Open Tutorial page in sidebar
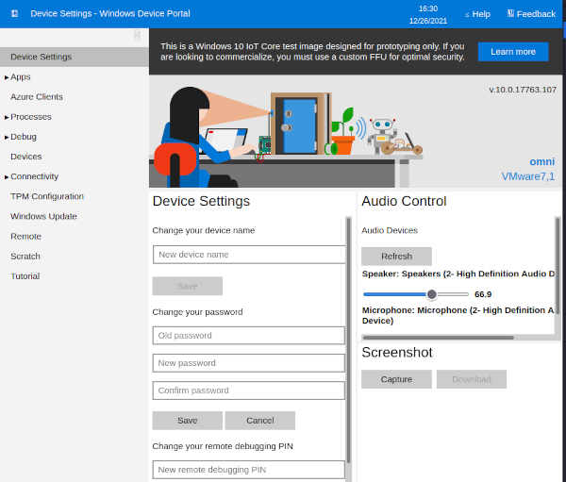The height and width of the screenshot is (482, 566). 25,275
